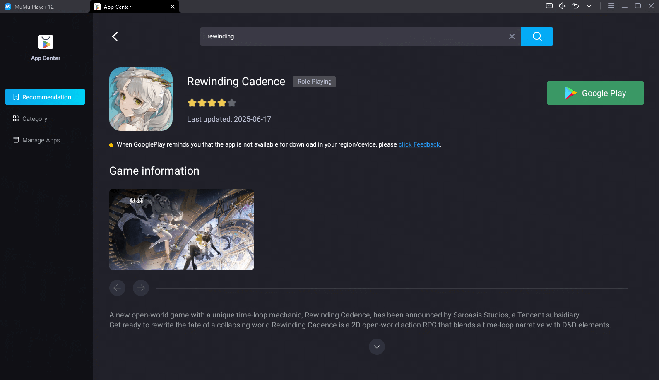Viewport: 659px width, 380px height.
Task: Open the hamburger menu in the title bar
Action: click(611, 6)
